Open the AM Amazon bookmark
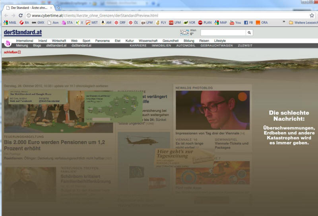Screen dimensions: 318x216 click(x=106, y=23)
